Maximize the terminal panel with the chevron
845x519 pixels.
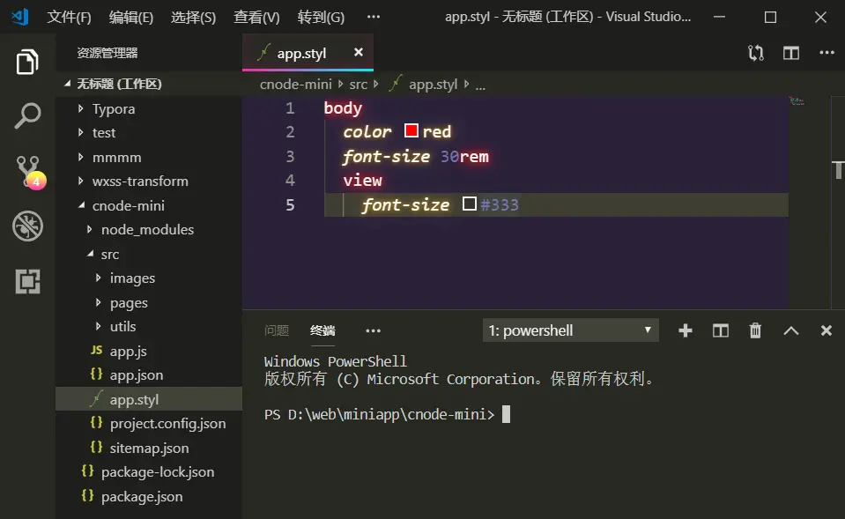point(790,330)
